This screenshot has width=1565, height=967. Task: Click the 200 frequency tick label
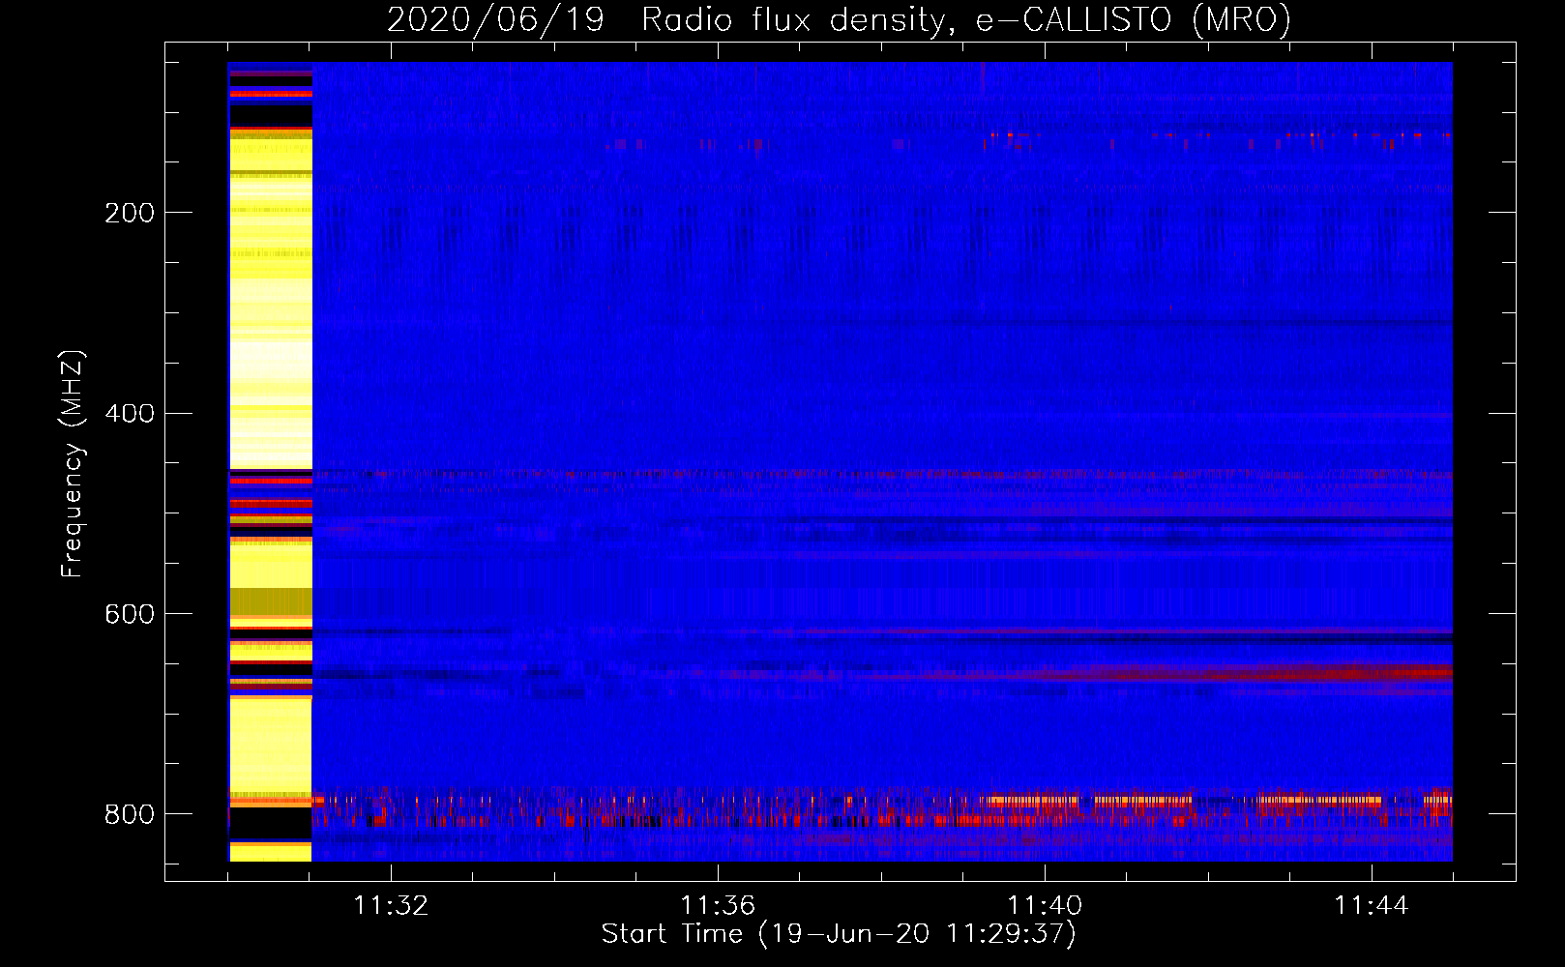click(130, 213)
